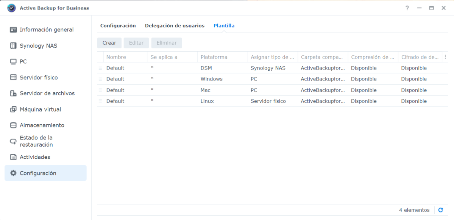This screenshot has height=220, width=454.
Task: Click the Almacenamiento database icon
Action: [x=13, y=125]
